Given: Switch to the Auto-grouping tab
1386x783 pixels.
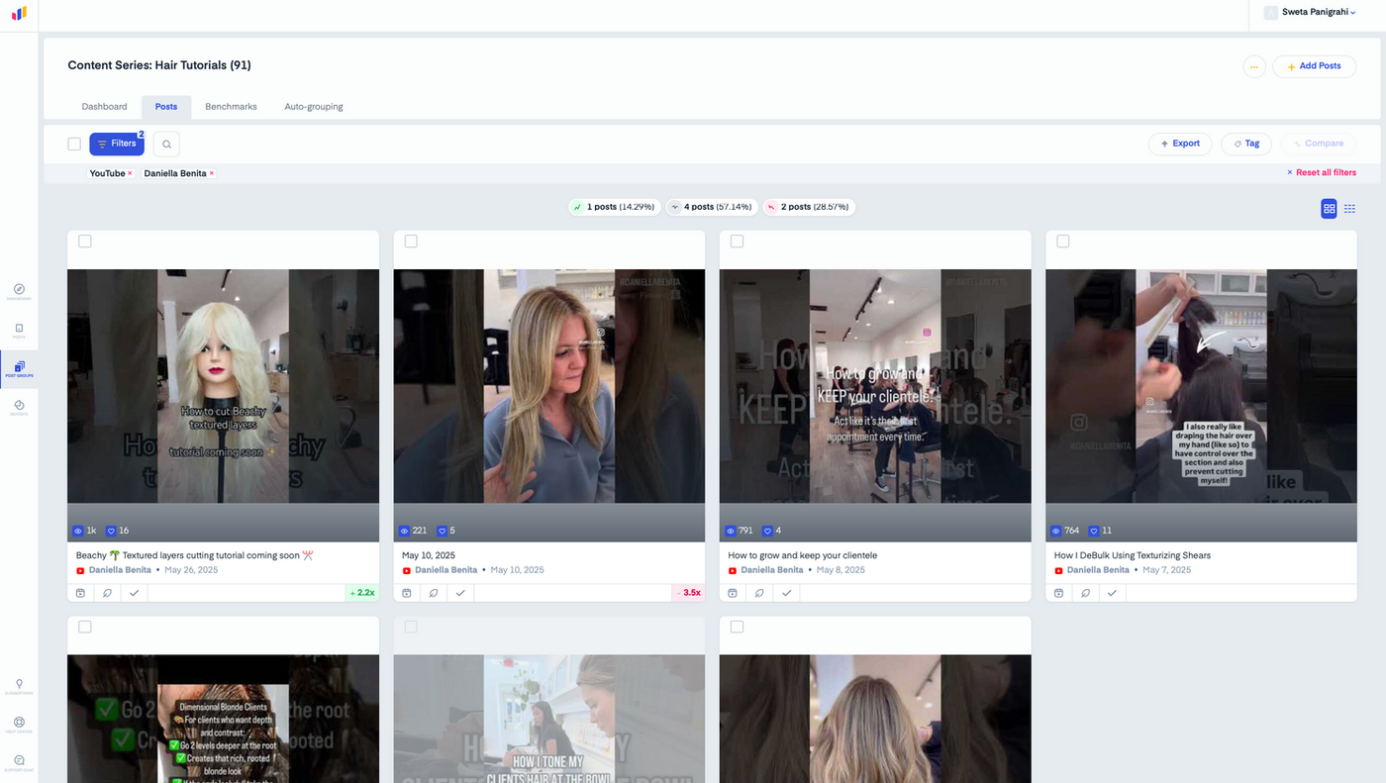Looking at the screenshot, I should tap(314, 107).
